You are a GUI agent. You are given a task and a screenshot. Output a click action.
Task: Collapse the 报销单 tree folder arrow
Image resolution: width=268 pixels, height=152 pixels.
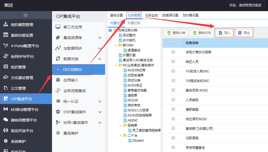click(120, 125)
